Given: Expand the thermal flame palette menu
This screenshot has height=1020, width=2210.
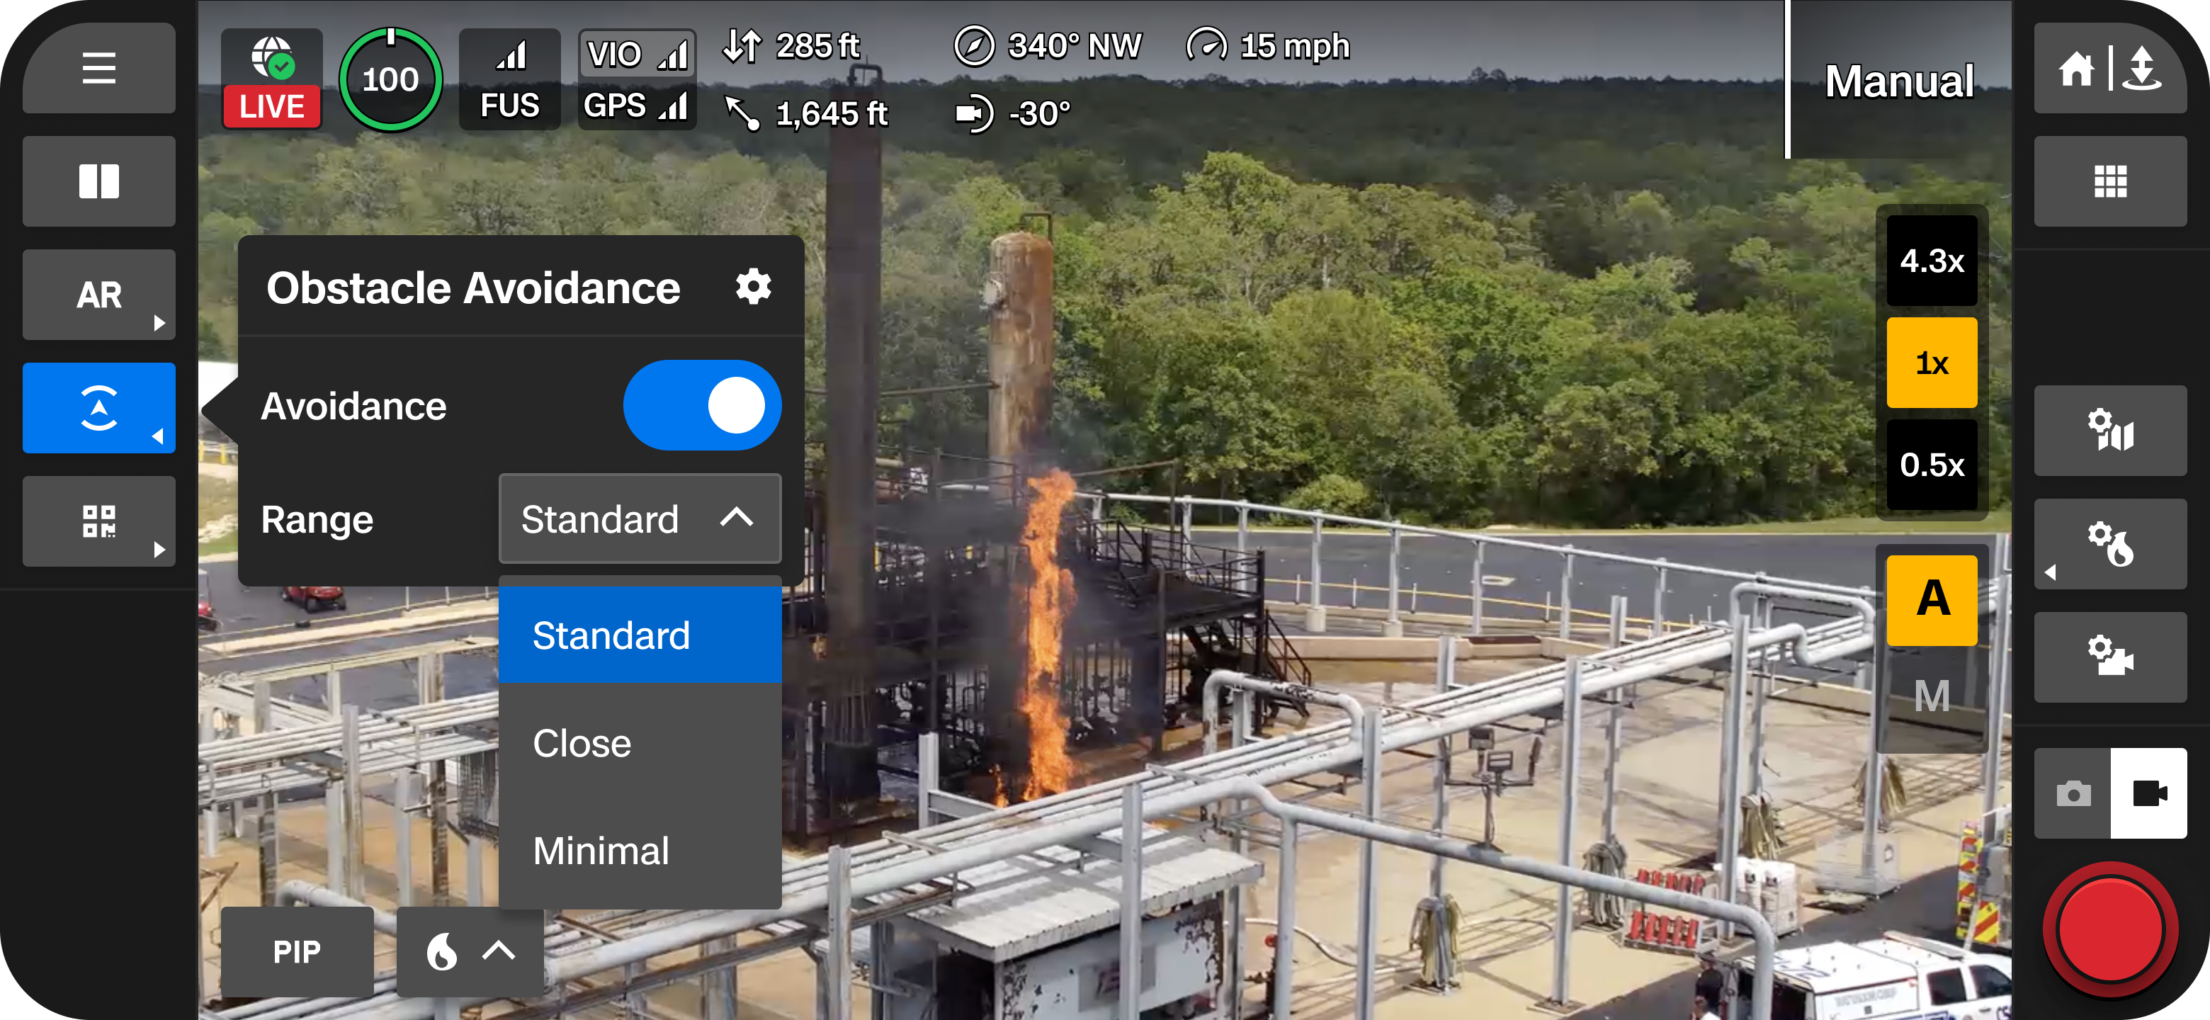Looking at the screenshot, I should click(x=470, y=951).
